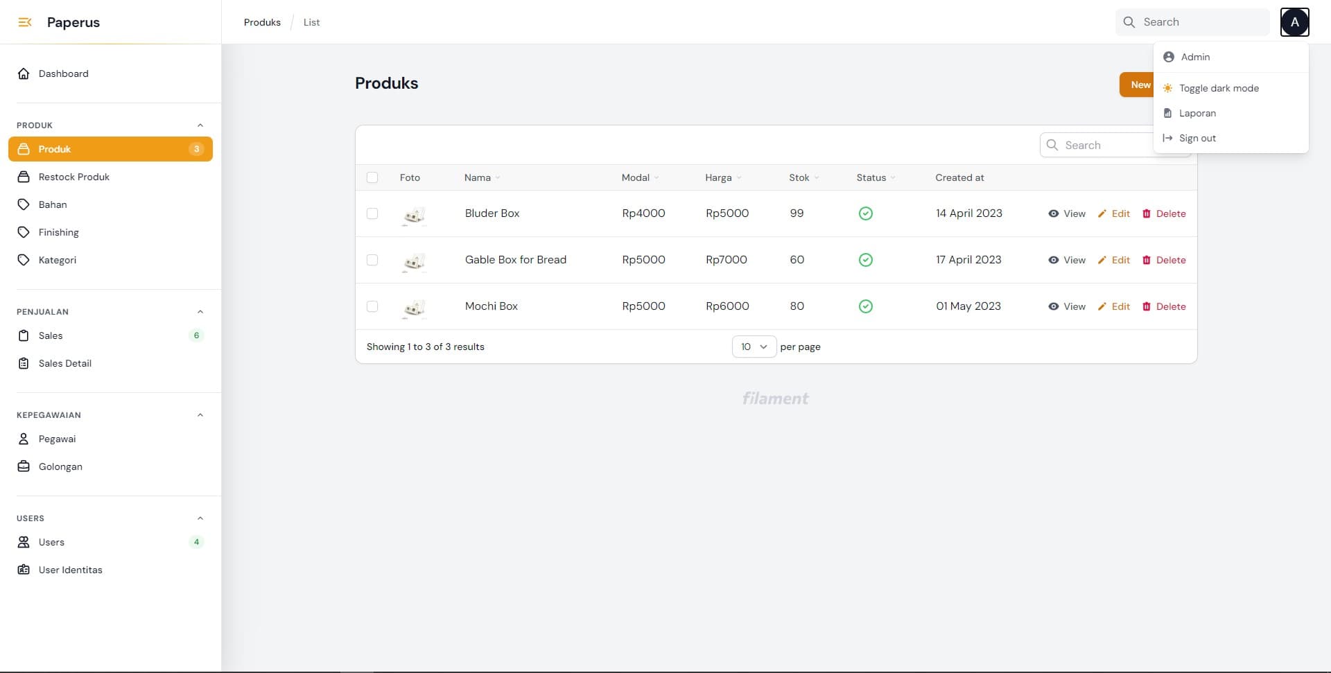Image resolution: width=1331 pixels, height=673 pixels.
Task: Click the Delete trash icon for Mochi Box
Action: [x=1146, y=306]
